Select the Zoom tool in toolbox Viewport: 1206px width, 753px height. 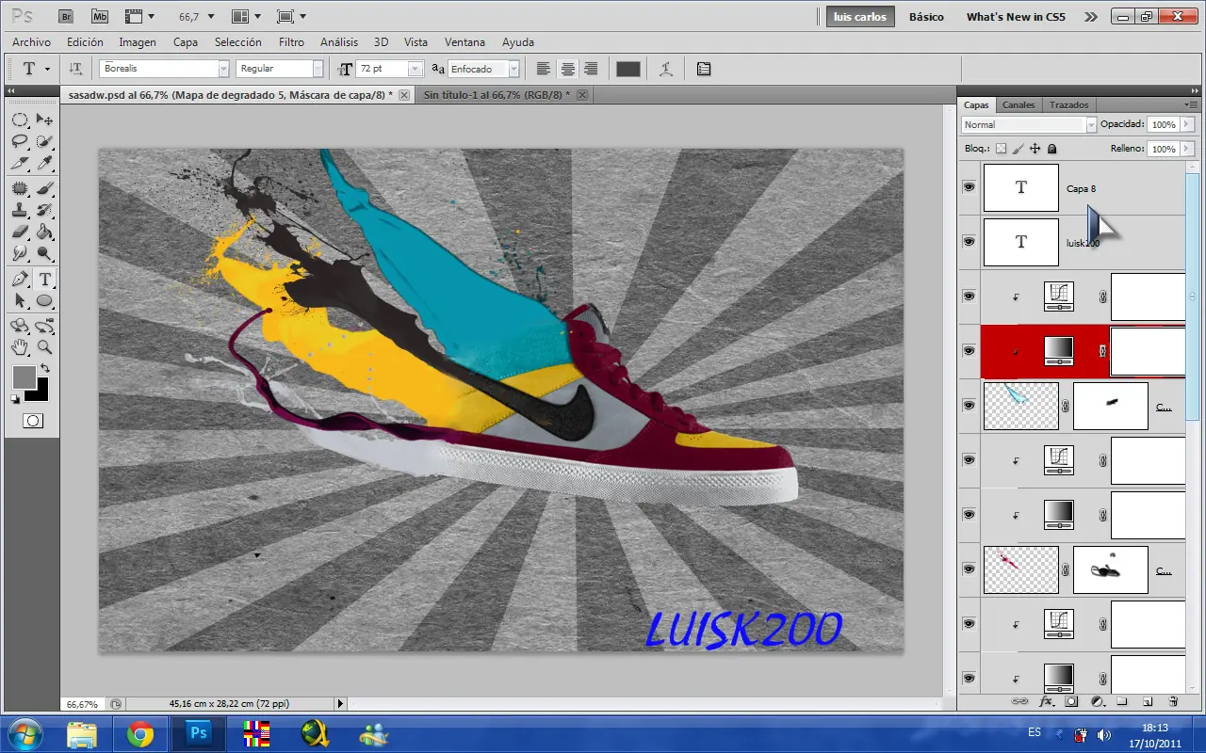[44, 347]
